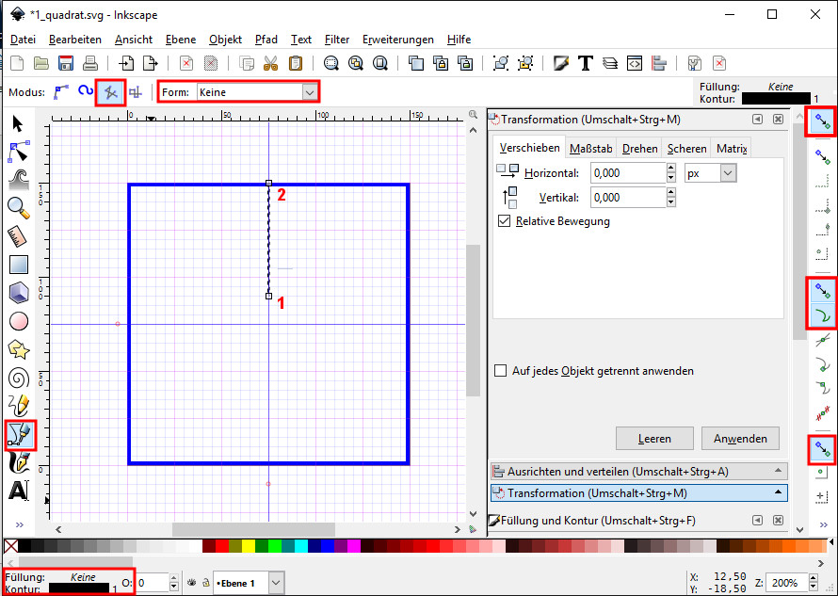Screen dimensions: 838x596
Task: Select the zoom magnifier tool
Action: point(19,208)
